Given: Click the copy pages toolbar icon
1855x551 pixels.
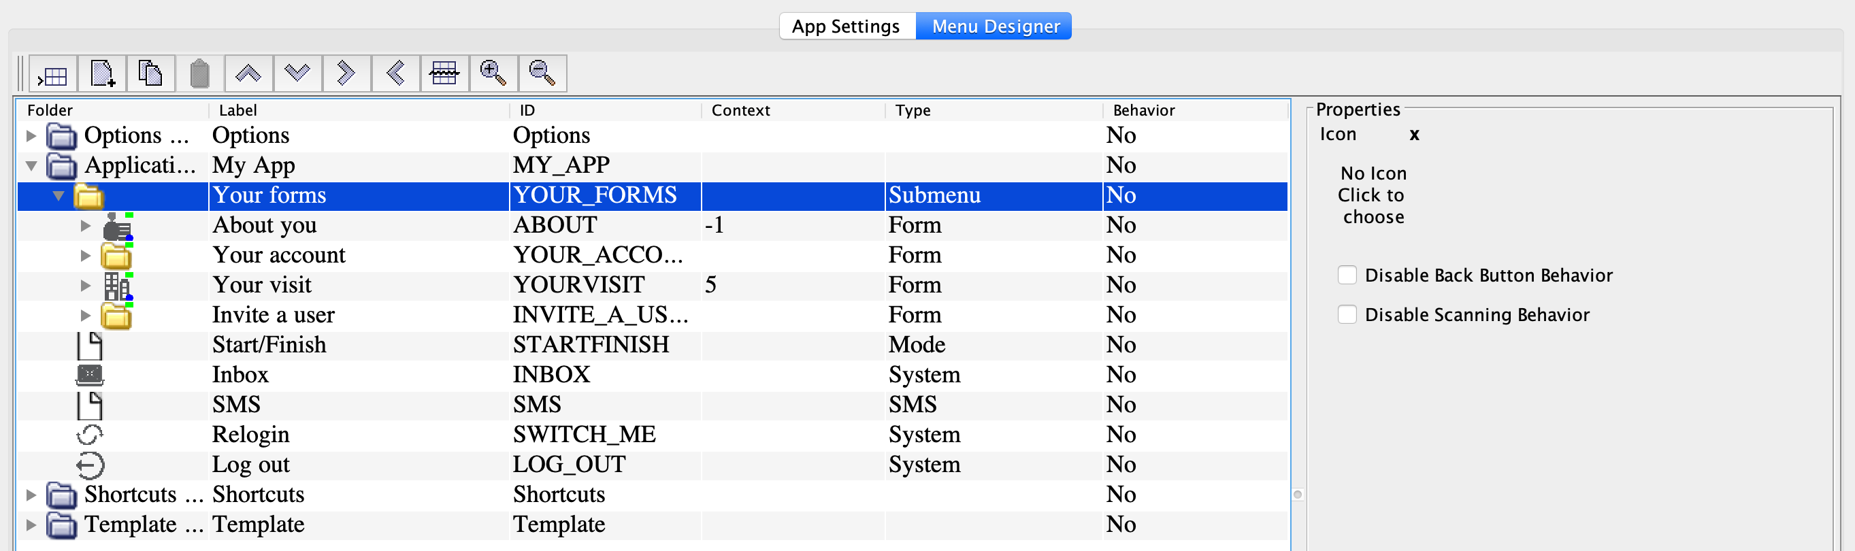Looking at the screenshot, I should (x=150, y=74).
